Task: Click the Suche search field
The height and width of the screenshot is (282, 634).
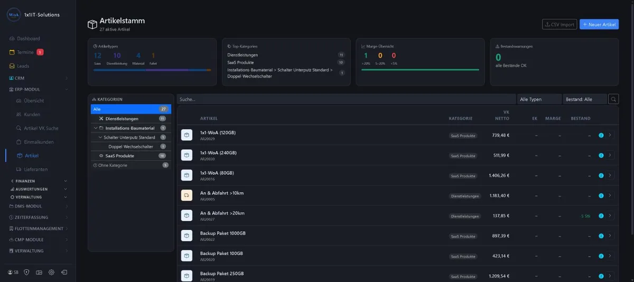Action: pyautogui.click(x=346, y=99)
